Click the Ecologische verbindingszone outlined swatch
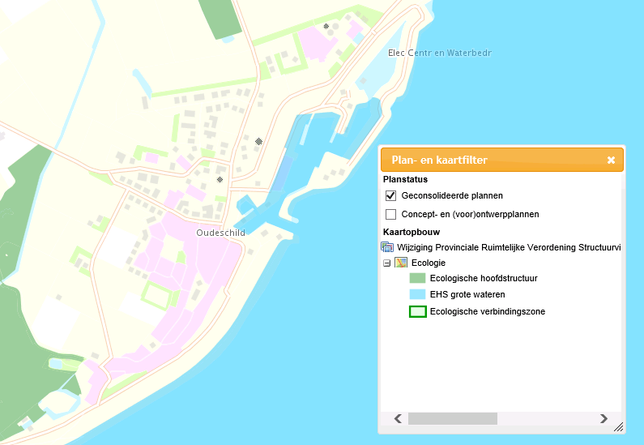This screenshot has height=445, width=644. (418, 311)
